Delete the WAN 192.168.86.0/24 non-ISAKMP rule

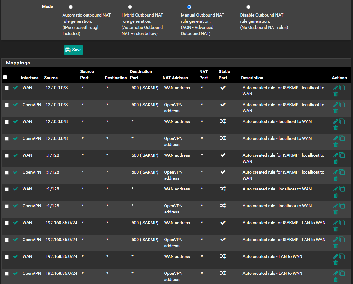(x=336, y=263)
